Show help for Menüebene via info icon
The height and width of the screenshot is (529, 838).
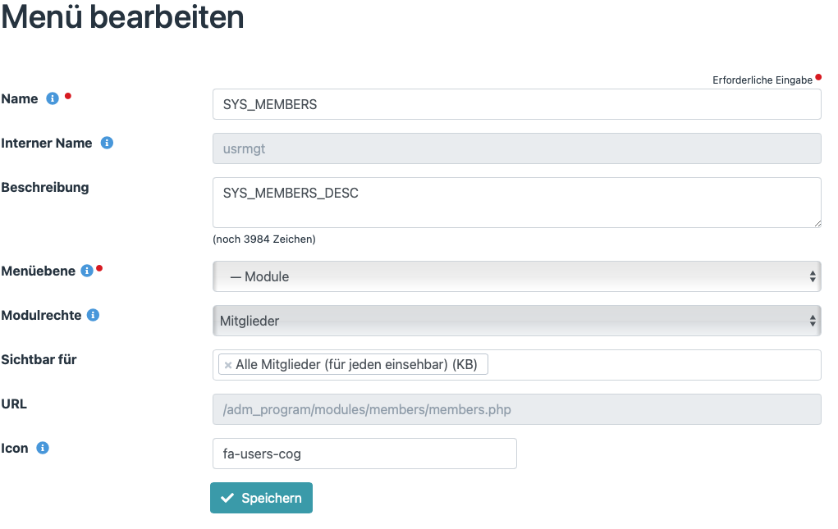point(87,270)
